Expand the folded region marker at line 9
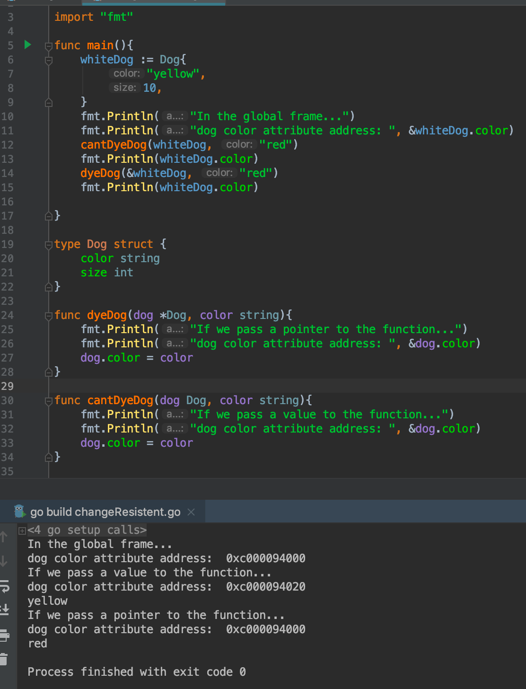This screenshot has width=526, height=689. coord(48,102)
